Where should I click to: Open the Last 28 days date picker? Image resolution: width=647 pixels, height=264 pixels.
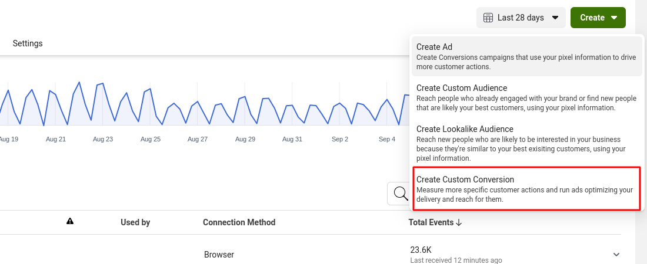click(521, 18)
